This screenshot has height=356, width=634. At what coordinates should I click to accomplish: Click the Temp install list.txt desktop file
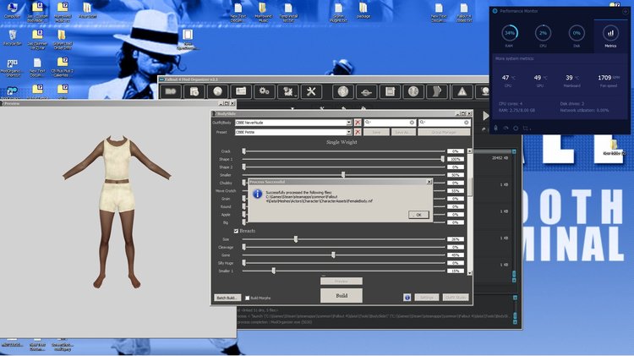click(288, 12)
